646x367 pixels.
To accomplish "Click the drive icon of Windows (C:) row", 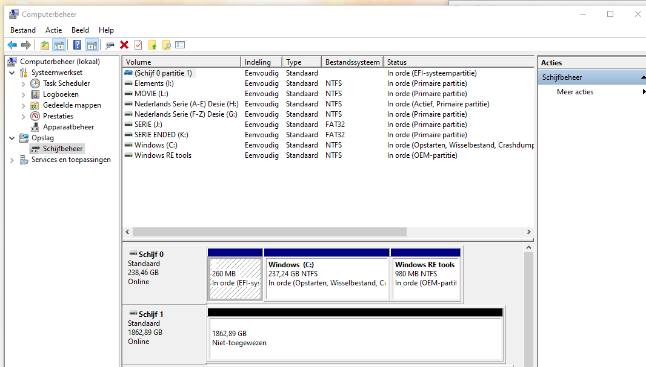I will (128, 145).
